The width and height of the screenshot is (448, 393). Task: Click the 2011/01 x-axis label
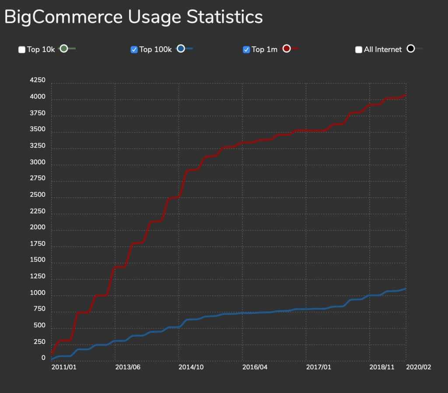64,367
